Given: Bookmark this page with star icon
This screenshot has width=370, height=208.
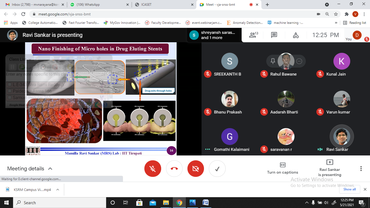Looking at the screenshot, I should tap(336, 14).
